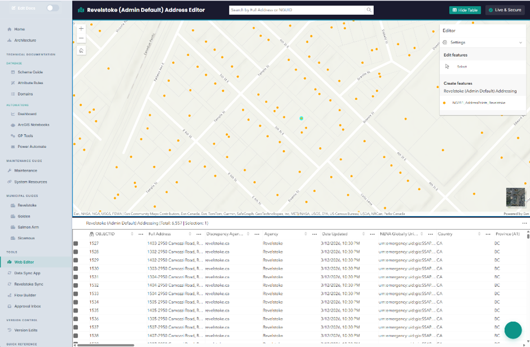Zoom in on the map
530x347 pixels.
pos(81,29)
